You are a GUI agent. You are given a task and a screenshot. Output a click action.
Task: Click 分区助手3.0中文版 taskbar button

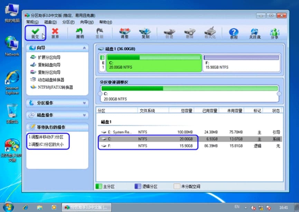click(x=86, y=207)
